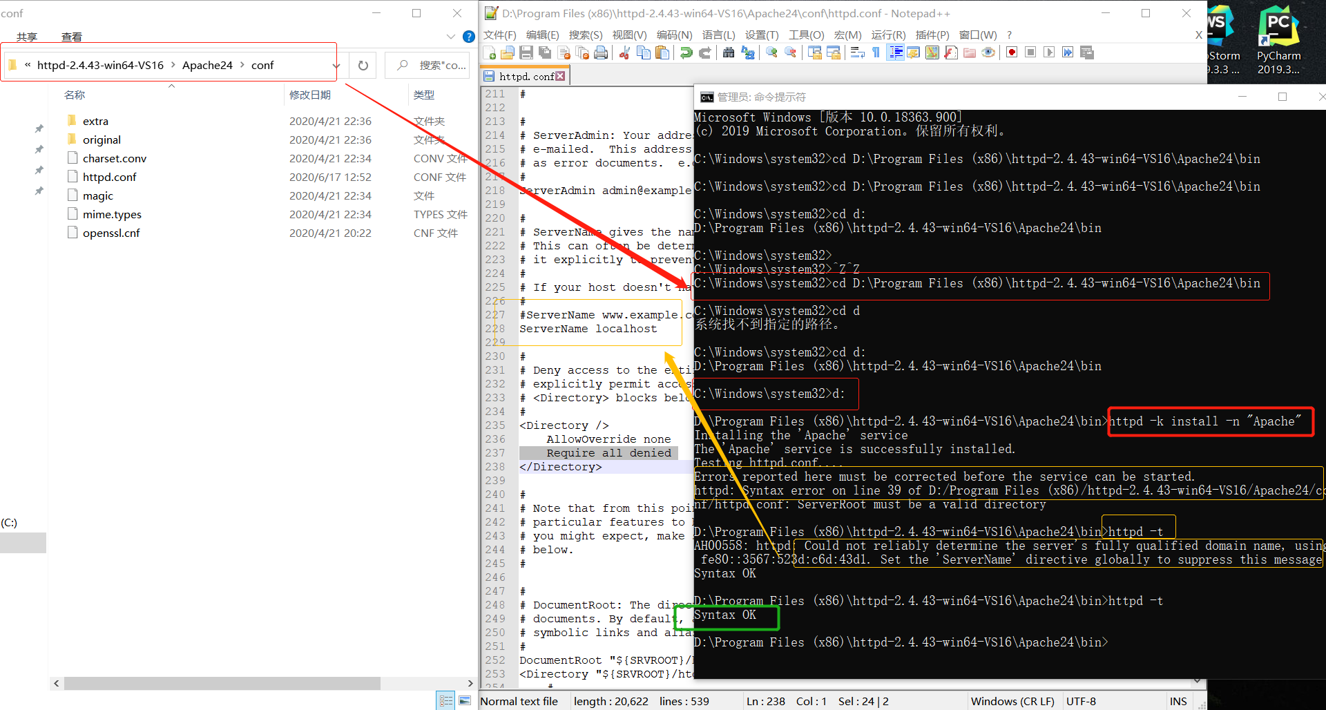The width and height of the screenshot is (1326, 710).
Task: Close current document using toolbar icon
Action: point(564,52)
